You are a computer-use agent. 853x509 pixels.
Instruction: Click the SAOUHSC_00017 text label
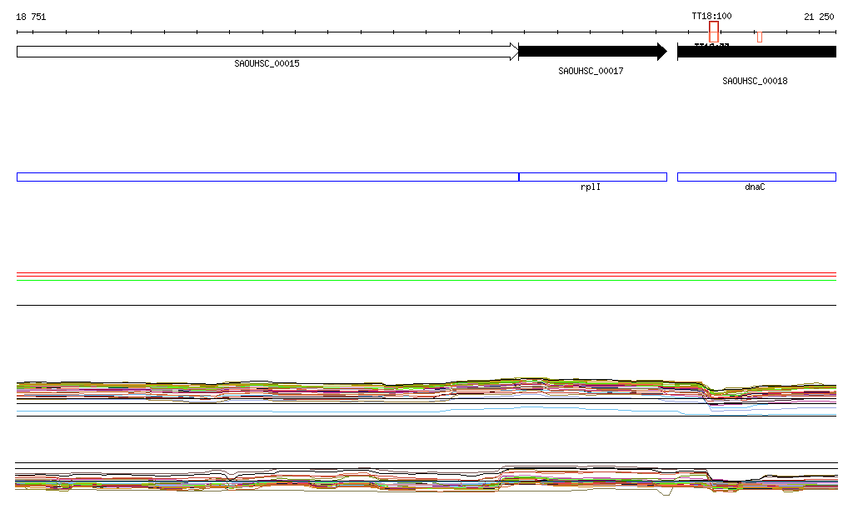pyautogui.click(x=591, y=72)
